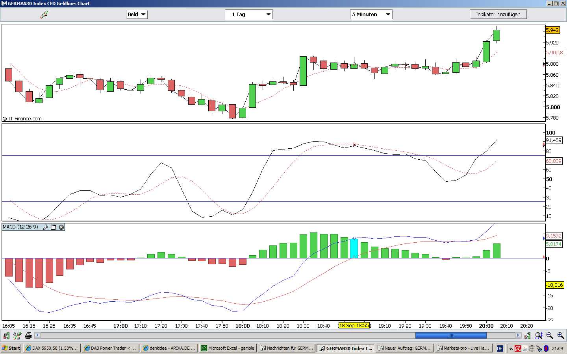Screen dimensions: 567x354
Task: Click the chart objects icon beside the printer
Action: [17, 336]
